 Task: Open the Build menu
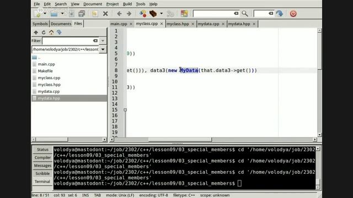[x=127, y=4]
